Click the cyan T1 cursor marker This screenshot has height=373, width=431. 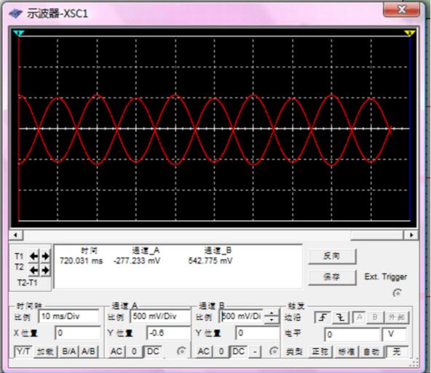pos(19,33)
